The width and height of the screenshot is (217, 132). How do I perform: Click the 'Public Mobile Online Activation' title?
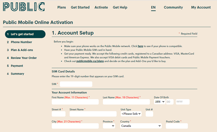[x=38, y=22]
